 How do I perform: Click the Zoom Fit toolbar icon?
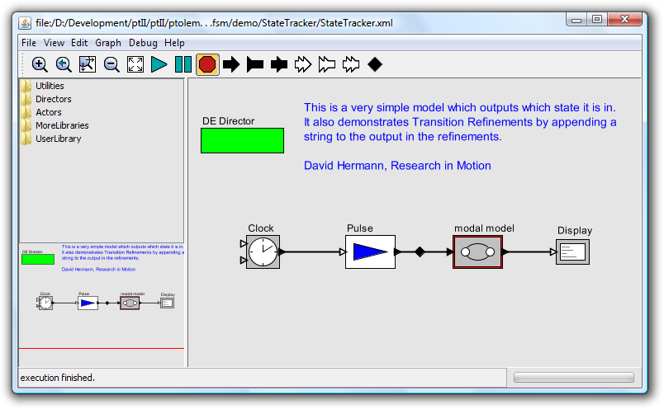(88, 64)
